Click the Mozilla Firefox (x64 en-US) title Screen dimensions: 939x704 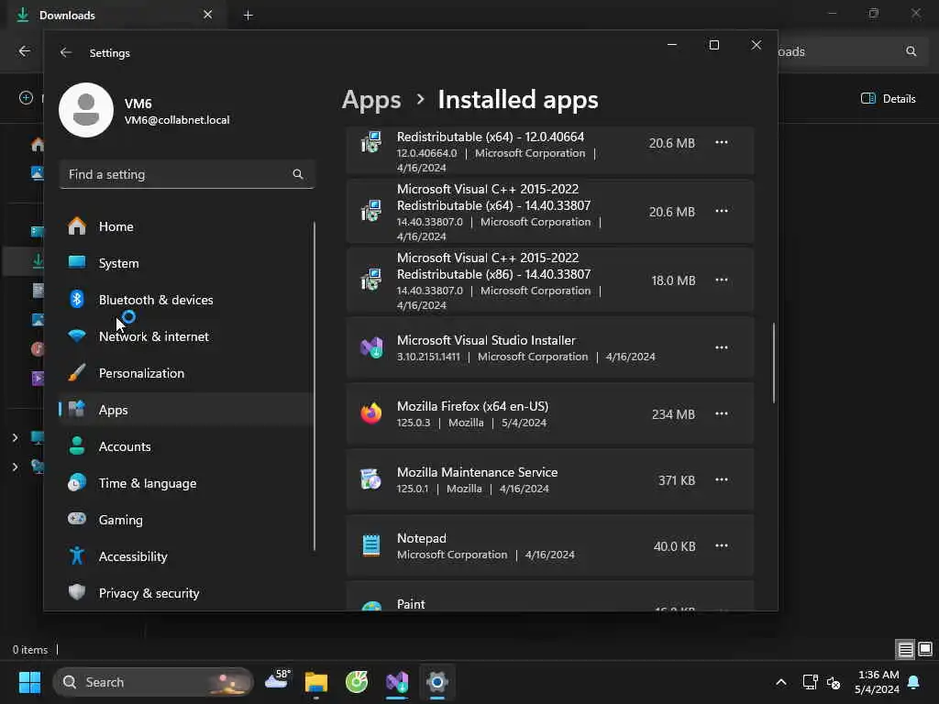472,406
